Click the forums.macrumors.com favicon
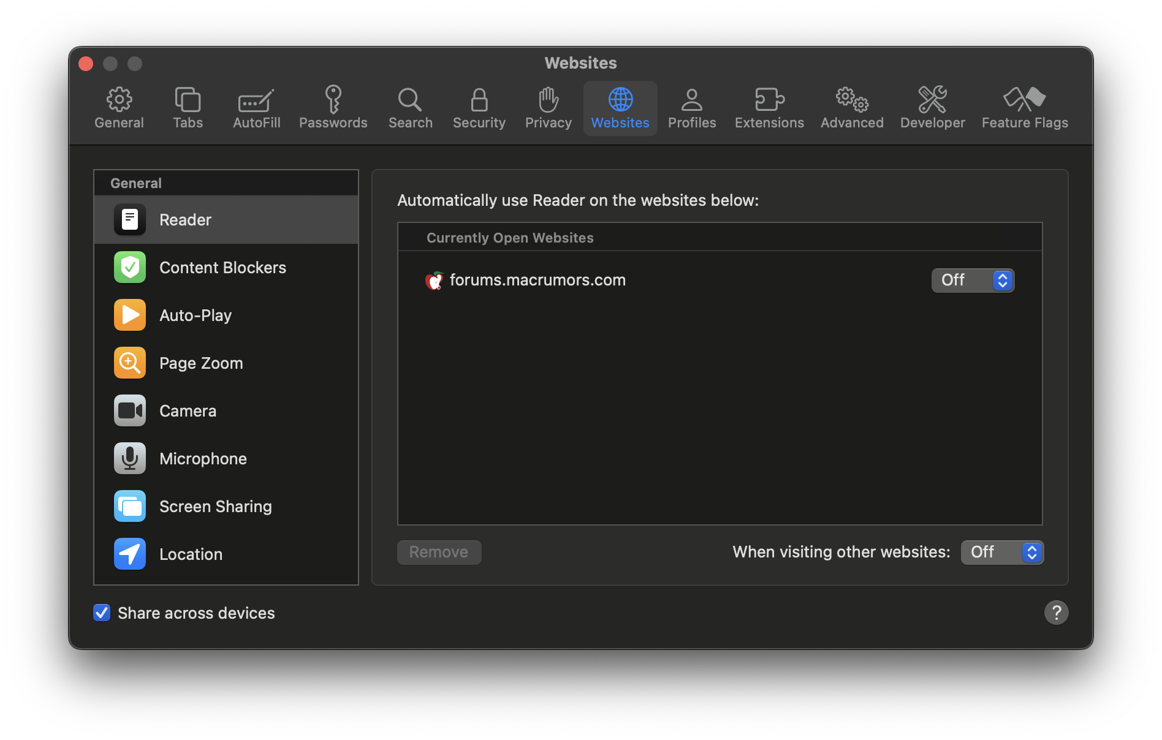1162x740 pixels. [435, 281]
